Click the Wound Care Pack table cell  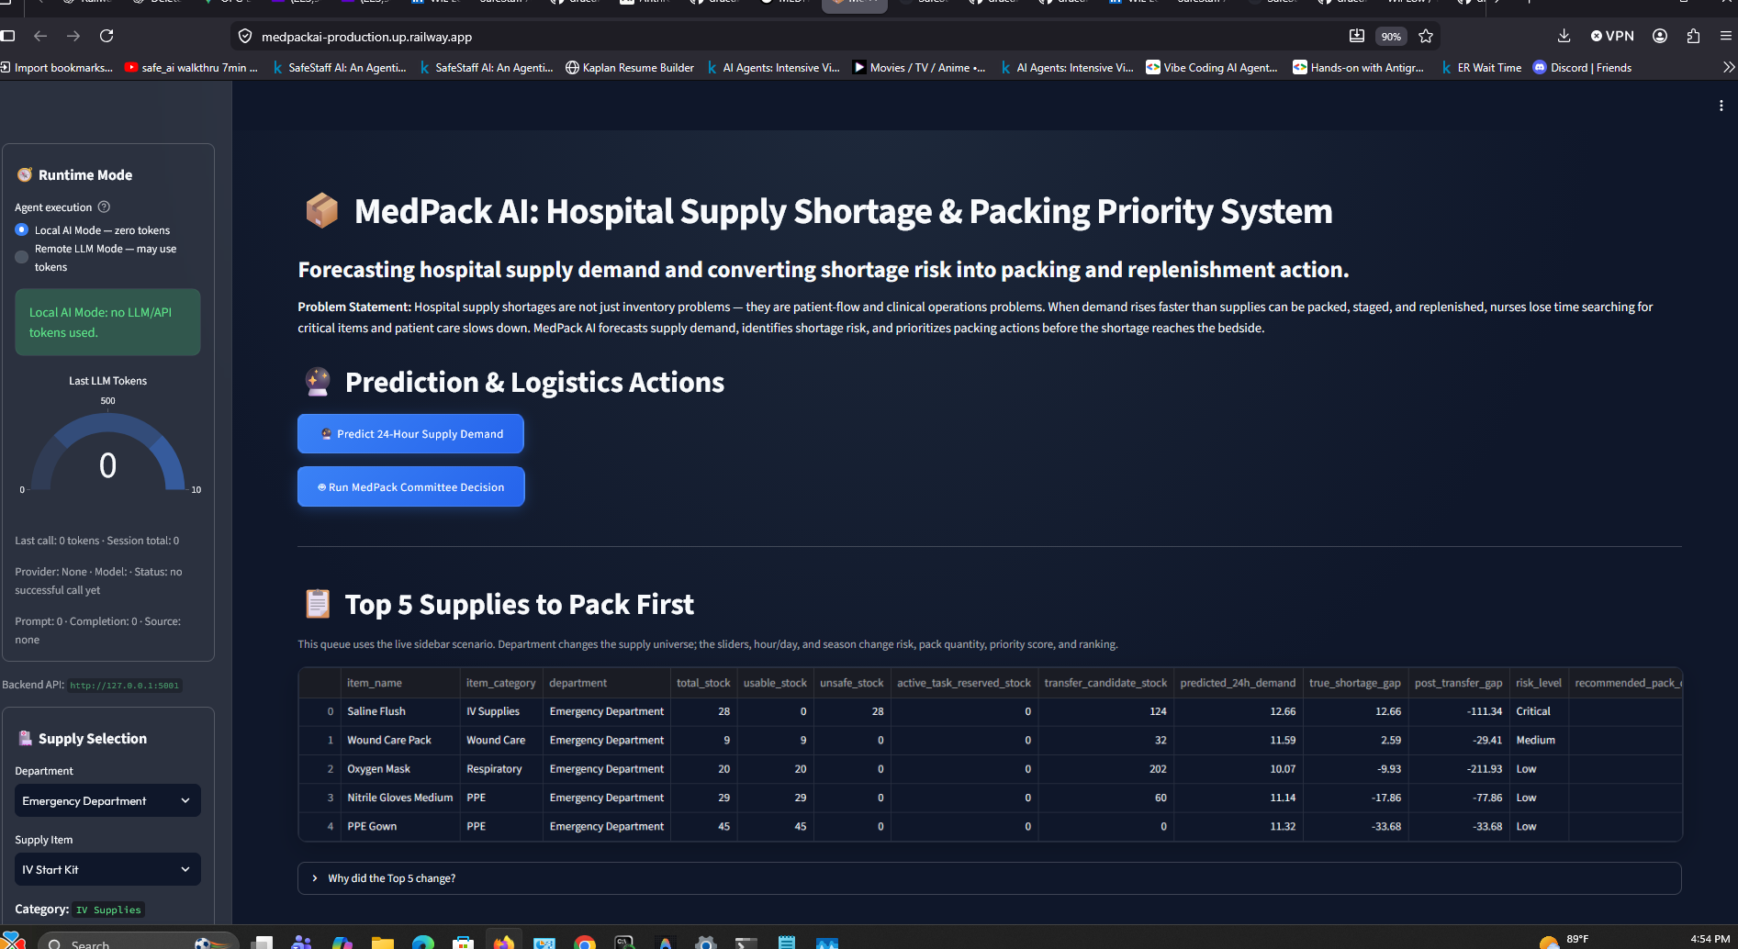(399, 740)
